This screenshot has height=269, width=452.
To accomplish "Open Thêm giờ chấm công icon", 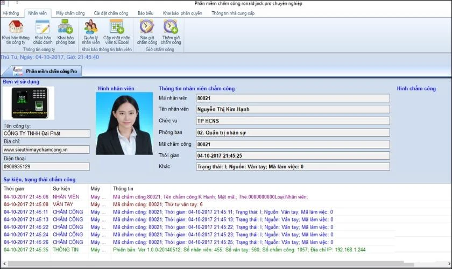I will [x=171, y=32].
